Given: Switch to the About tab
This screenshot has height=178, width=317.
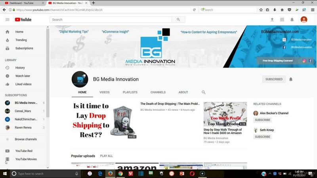Looking at the screenshot, I should 183,92.
